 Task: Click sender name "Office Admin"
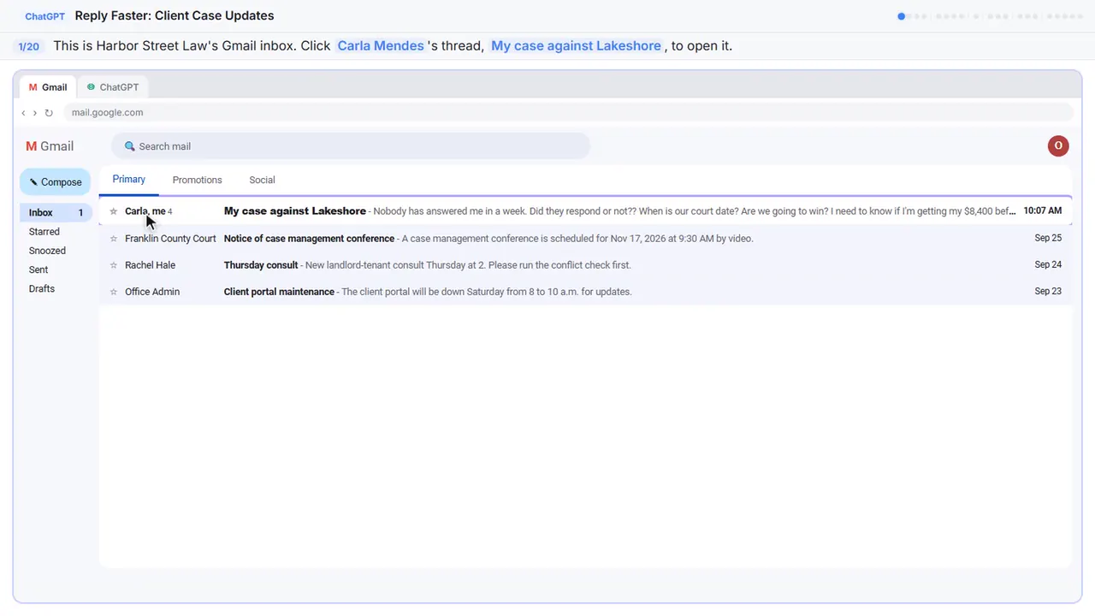click(x=152, y=292)
